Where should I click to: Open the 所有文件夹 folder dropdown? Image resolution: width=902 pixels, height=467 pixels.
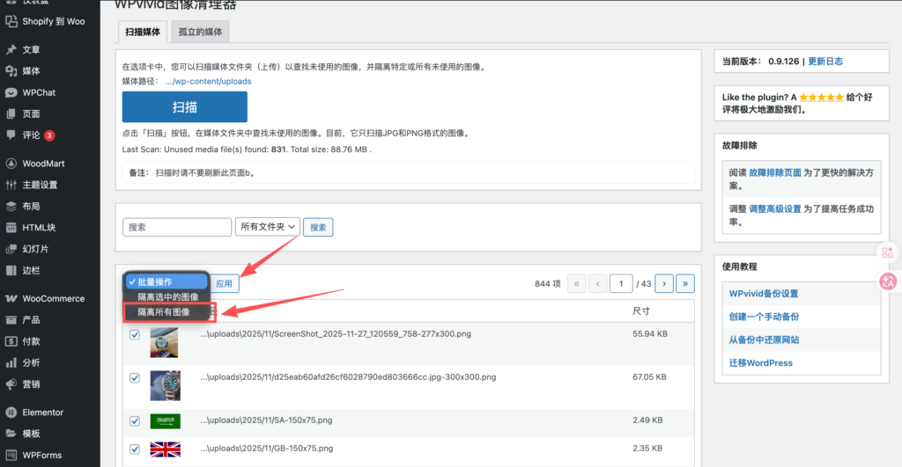click(268, 227)
